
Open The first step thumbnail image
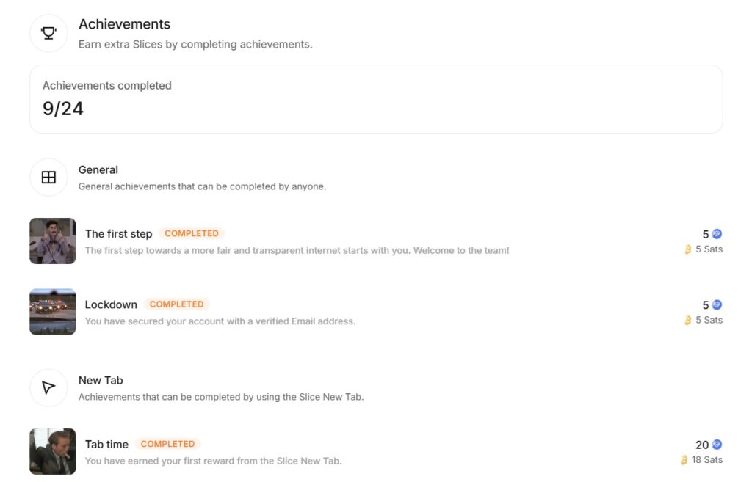click(53, 241)
